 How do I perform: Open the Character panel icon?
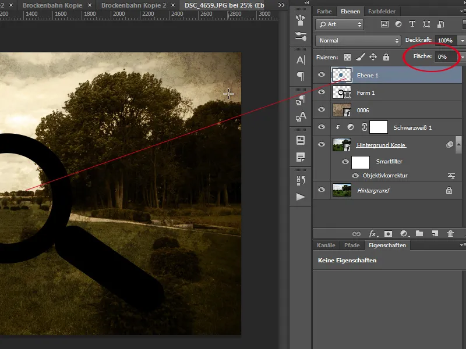coord(301,60)
